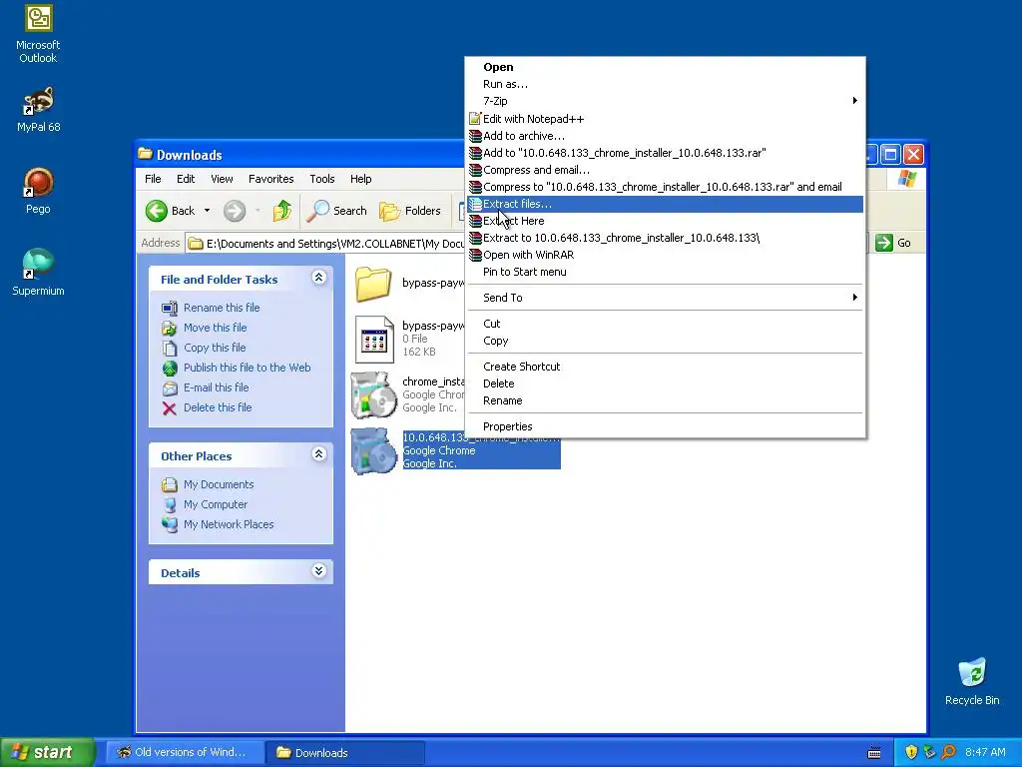Choose Open with WinRAR
The height and width of the screenshot is (767, 1022).
pos(666,255)
